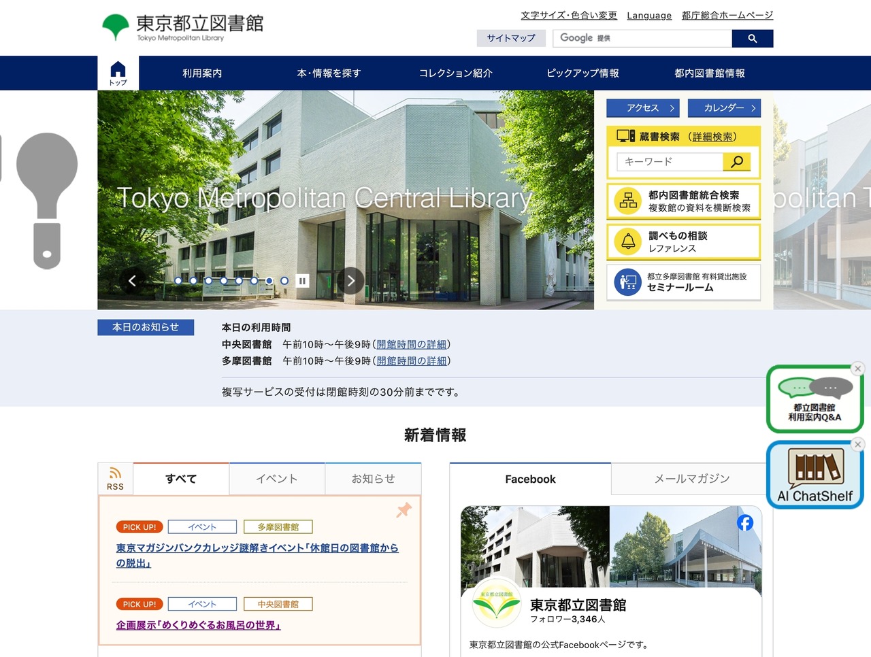Click the 本日のお知らせ button
This screenshot has width=871, height=657.
(x=146, y=327)
